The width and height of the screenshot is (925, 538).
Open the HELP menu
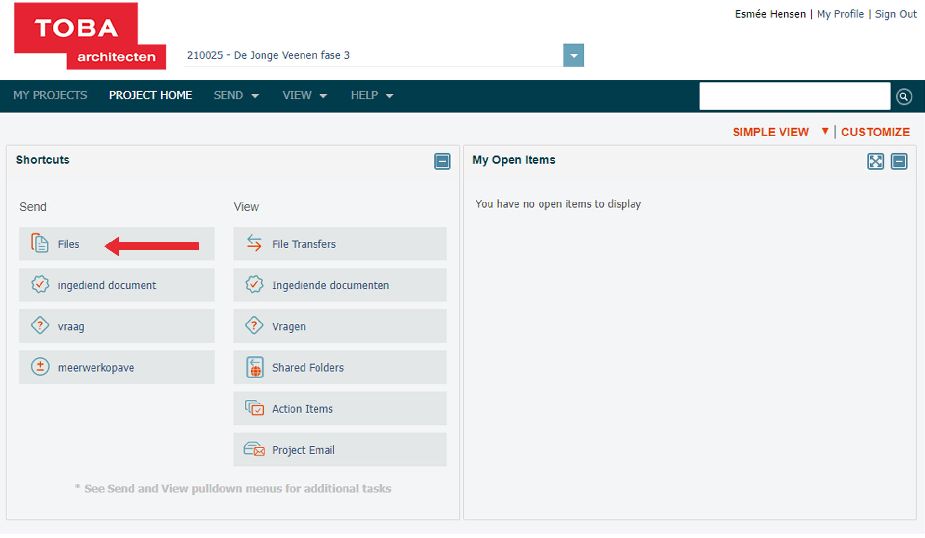tap(371, 95)
